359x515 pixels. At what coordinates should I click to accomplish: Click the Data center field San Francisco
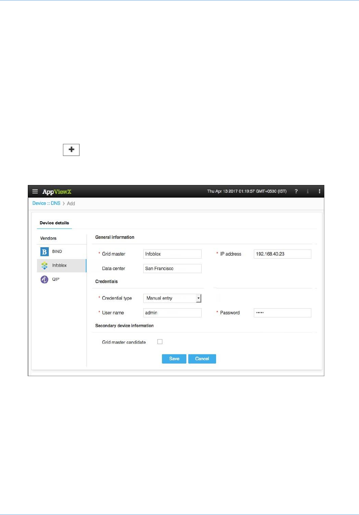172,269
